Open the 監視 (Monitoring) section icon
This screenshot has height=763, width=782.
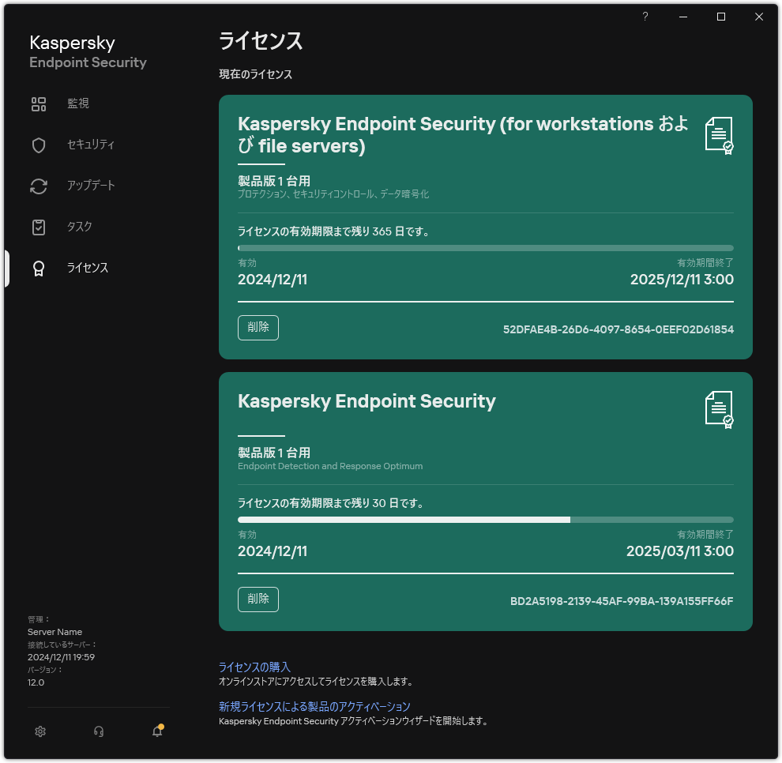pyautogui.click(x=39, y=103)
